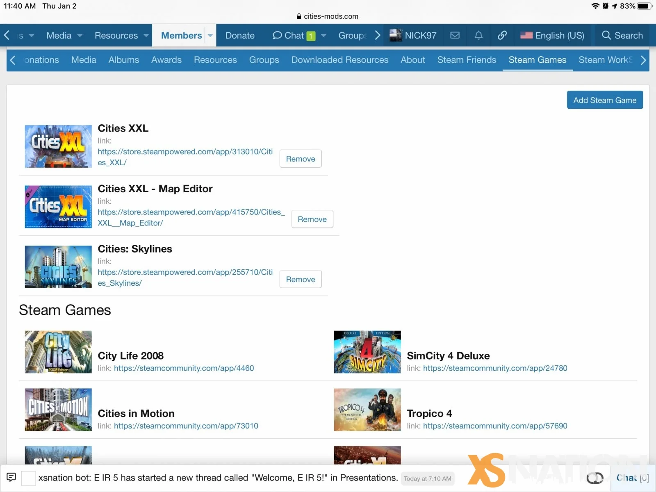
Task: Toggle the chat bar switch icon
Action: click(594, 478)
